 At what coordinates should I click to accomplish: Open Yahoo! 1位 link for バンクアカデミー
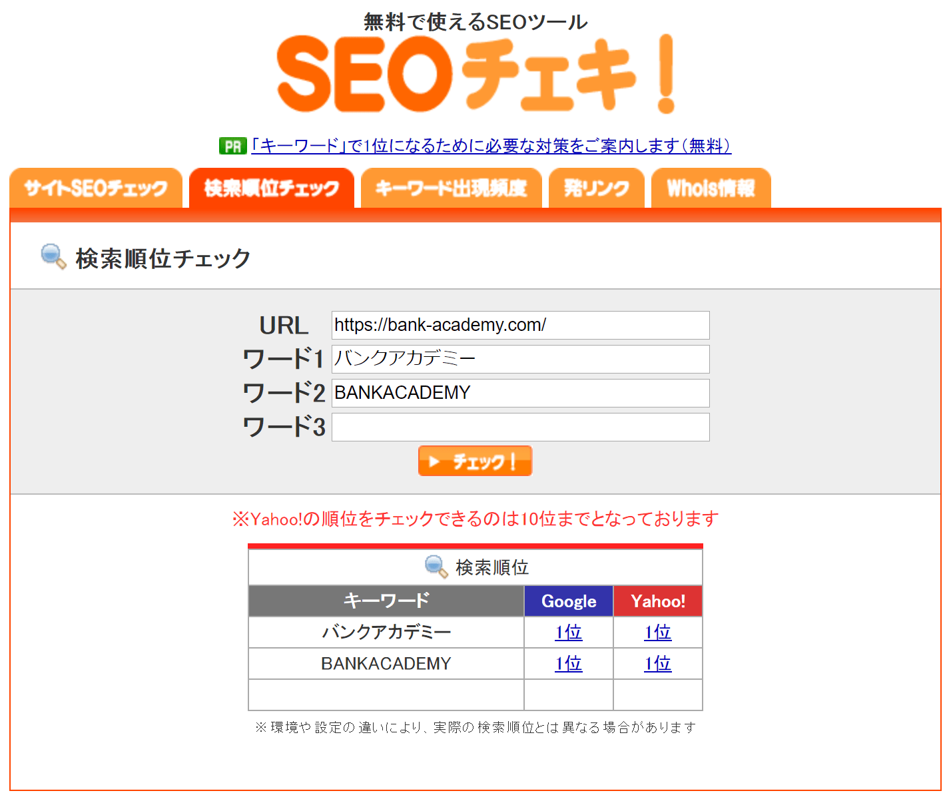pos(658,632)
